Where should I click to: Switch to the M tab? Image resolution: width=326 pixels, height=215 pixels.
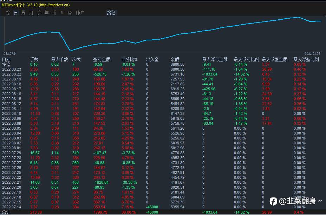coord(62,13)
